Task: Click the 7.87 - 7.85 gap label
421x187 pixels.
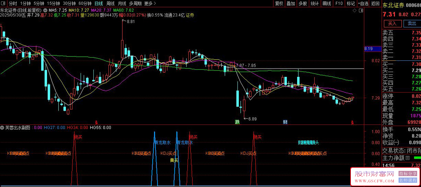Action: coord(246,66)
